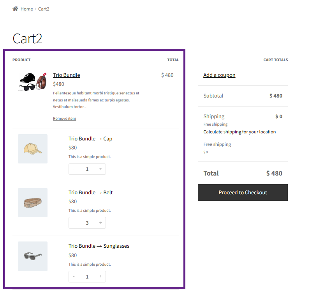317x300 pixels.
Task: Open the Trio Bundle product link
Action: pos(66,75)
